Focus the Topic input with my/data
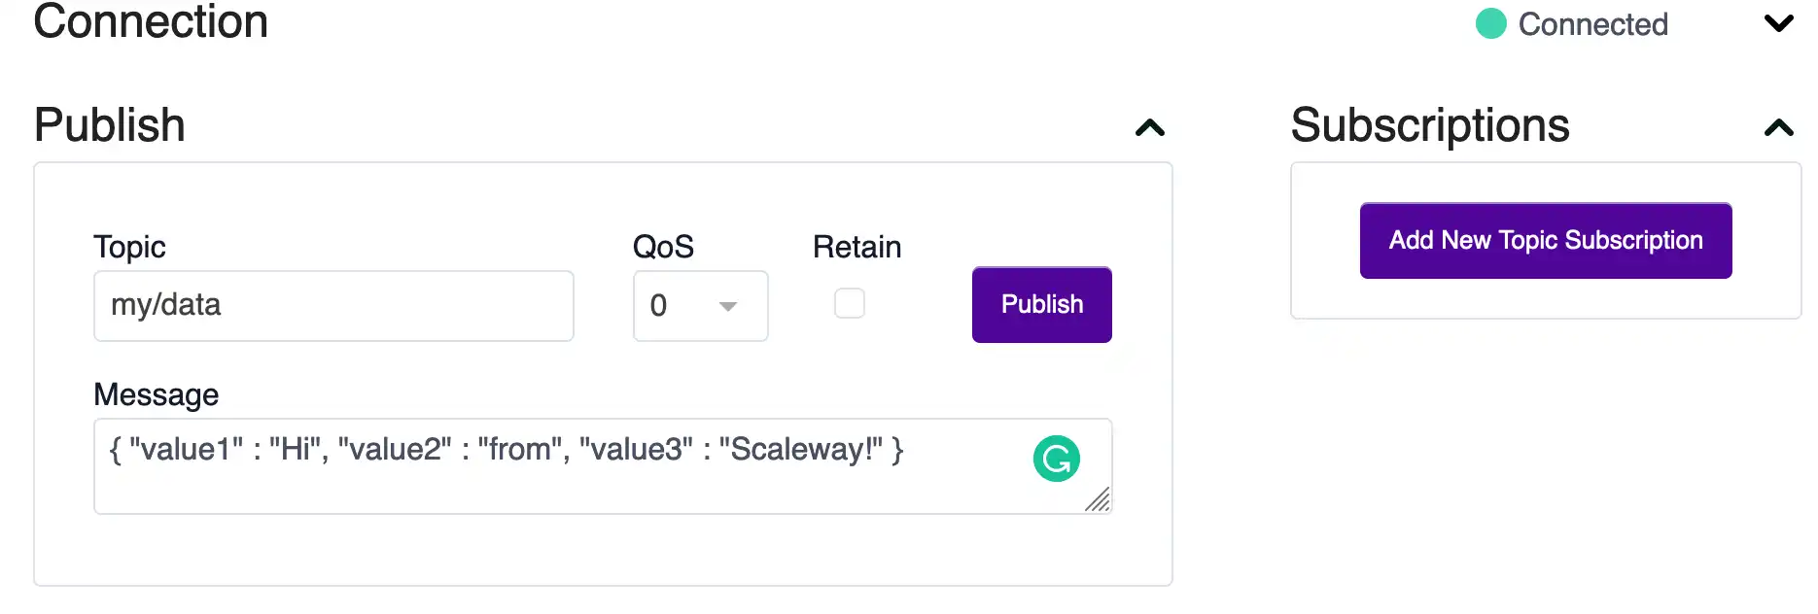Screen dimensions: 1818x614 333,306
